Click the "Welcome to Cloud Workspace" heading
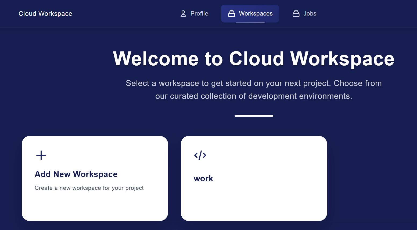Image resolution: width=417 pixels, height=230 pixels. [x=253, y=59]
